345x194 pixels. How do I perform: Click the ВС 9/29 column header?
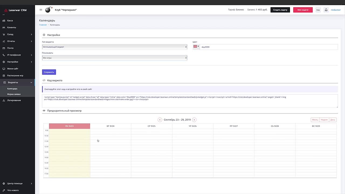[316, 126]
